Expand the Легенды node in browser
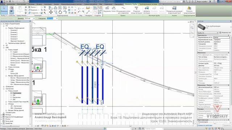The height and width of the screenshot is (130, 232). point(1,115)
